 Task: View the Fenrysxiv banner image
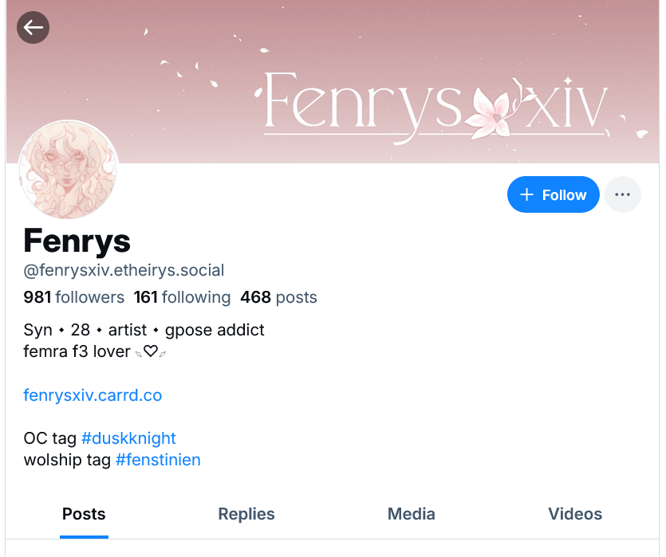tap(333, 81)
